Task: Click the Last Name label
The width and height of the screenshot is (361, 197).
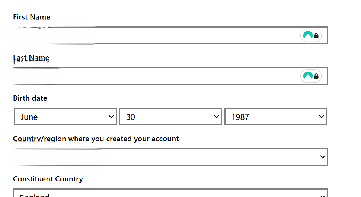Action: click(31, 58)
